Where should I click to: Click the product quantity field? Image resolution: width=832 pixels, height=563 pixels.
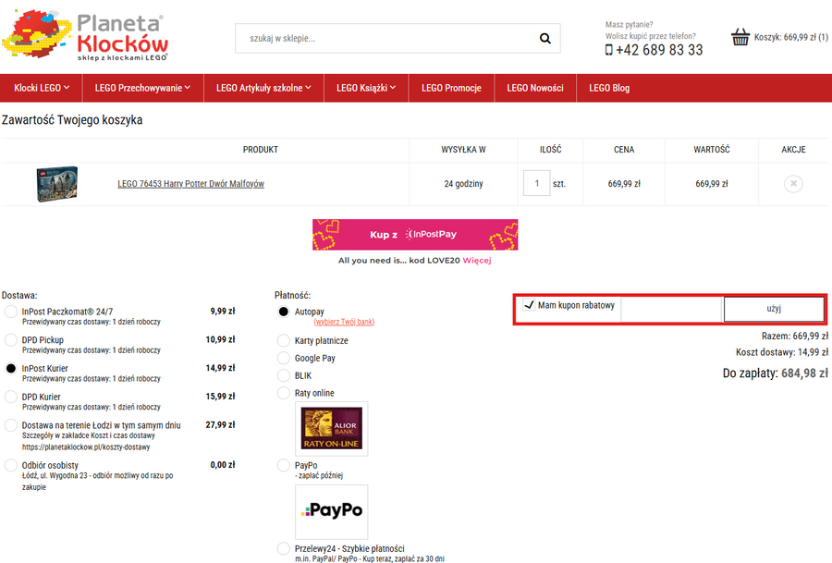point(536,183)
